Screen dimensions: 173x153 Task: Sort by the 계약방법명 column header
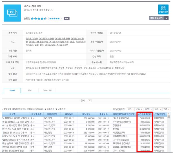tap(52, 114)
